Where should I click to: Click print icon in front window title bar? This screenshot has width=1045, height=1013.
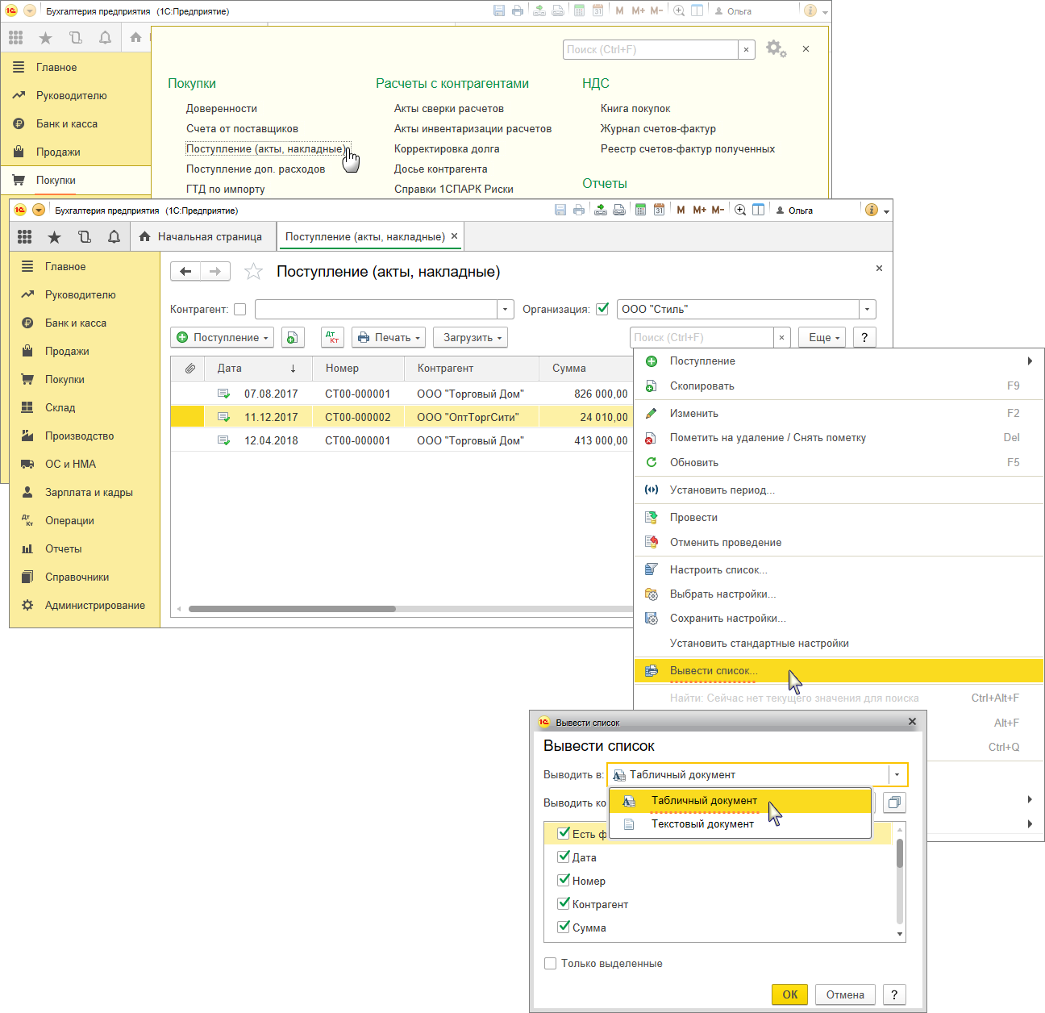pyautogui.click(x=579, y=210)
